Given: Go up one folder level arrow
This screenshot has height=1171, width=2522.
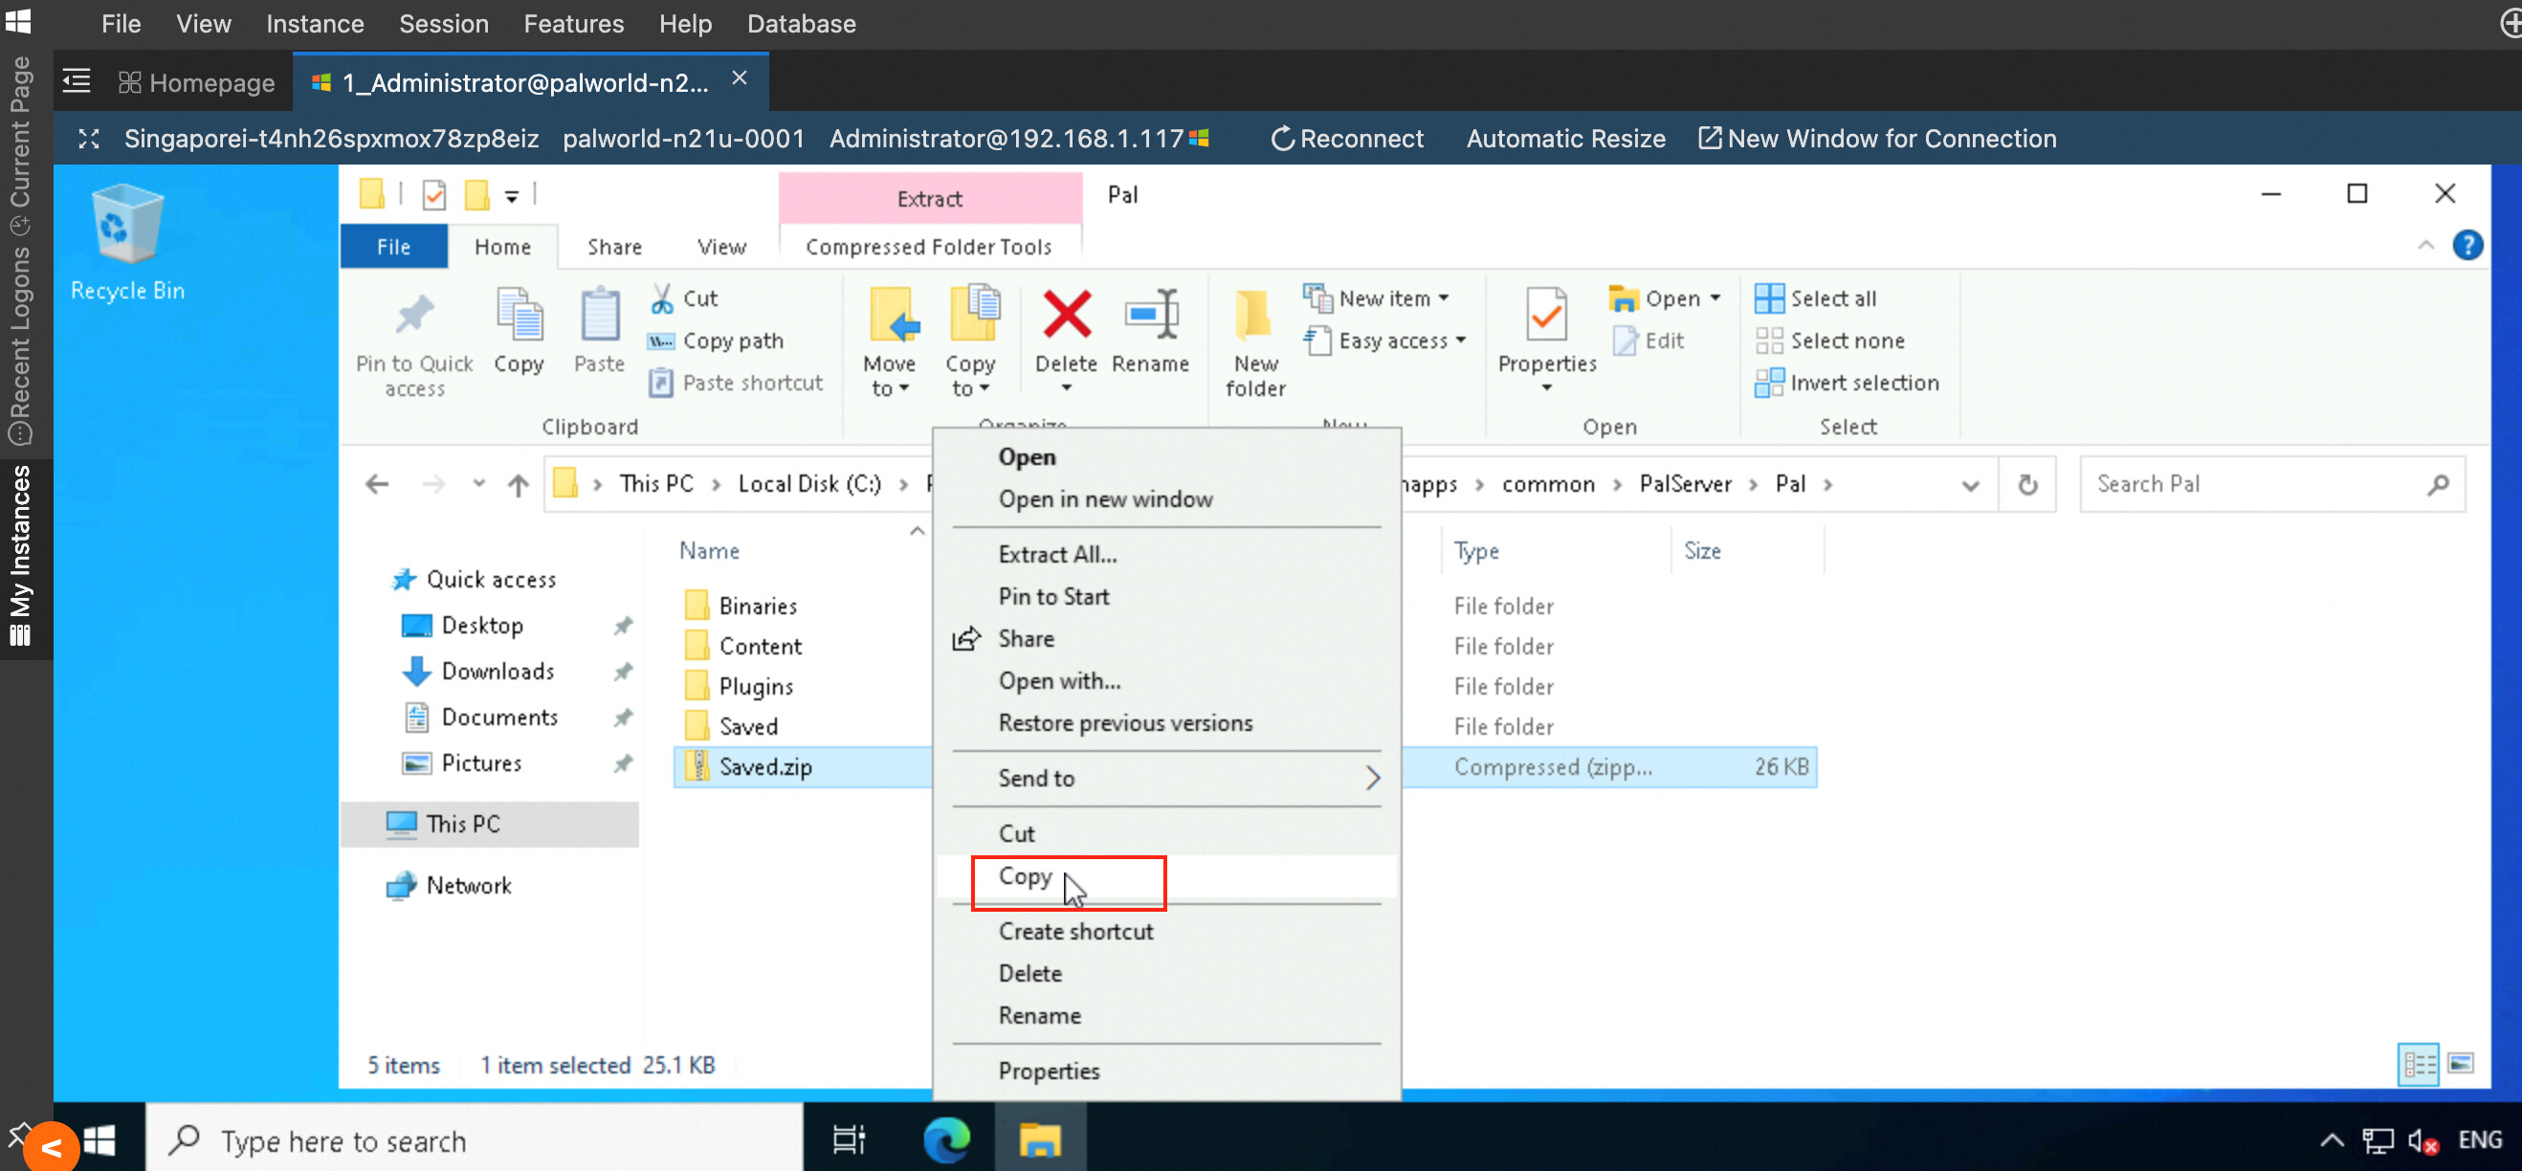Looking at the screenshot, I should [518, 484].
